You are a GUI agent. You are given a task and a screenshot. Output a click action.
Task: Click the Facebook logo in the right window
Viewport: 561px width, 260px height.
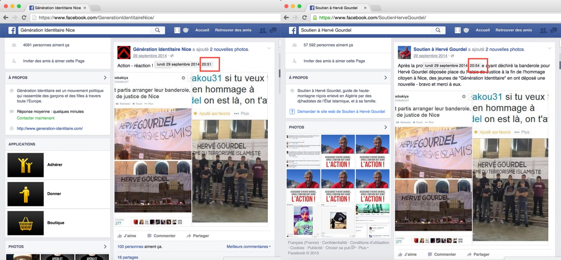[292, 30]
